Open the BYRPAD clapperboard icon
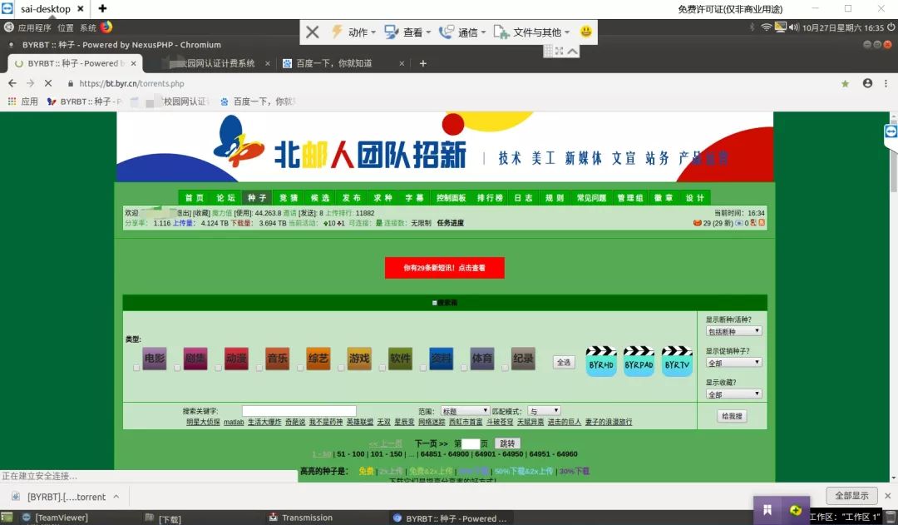Screen dimensions: 898x525 pyautogui.click(x=639, y=361)
